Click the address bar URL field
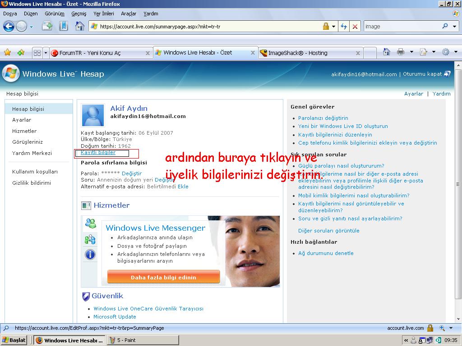 206,27
